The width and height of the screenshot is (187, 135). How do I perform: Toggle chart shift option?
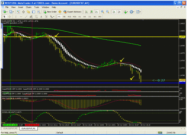119,12
